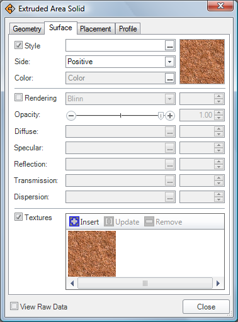Click the Reflection color field
This screenshot has height=322, width=238.
pos(115,164)
